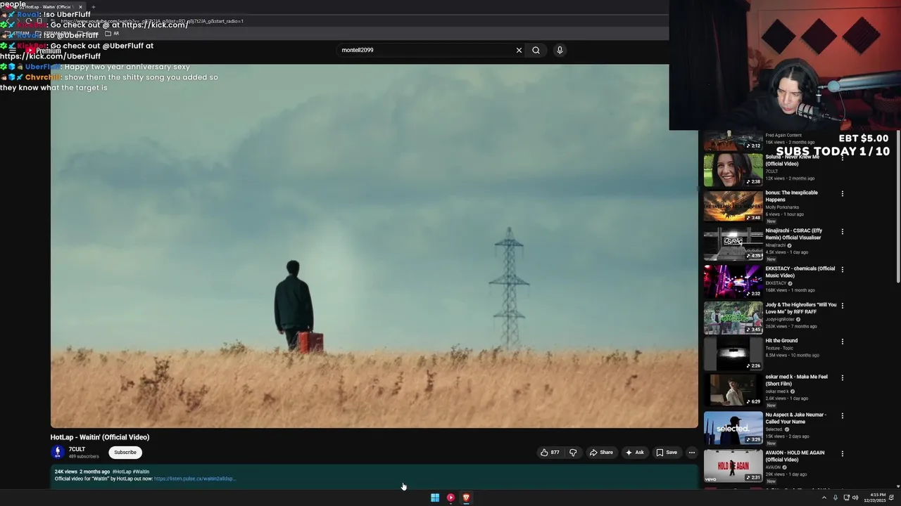Click the channel name Texture - Topic
The height and width of the screenshot is (506, 901).
[779, 348]
